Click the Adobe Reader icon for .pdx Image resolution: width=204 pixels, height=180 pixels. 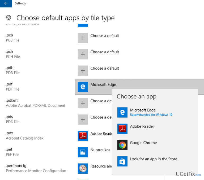click(83, 136)
